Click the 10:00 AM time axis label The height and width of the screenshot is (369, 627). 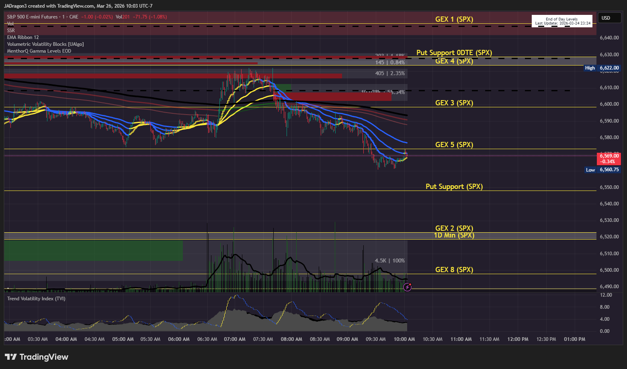pyautogui.click(x=404, y=339)
